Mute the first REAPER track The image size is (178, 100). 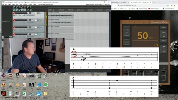pyautogui.click(x=34, y=13)
